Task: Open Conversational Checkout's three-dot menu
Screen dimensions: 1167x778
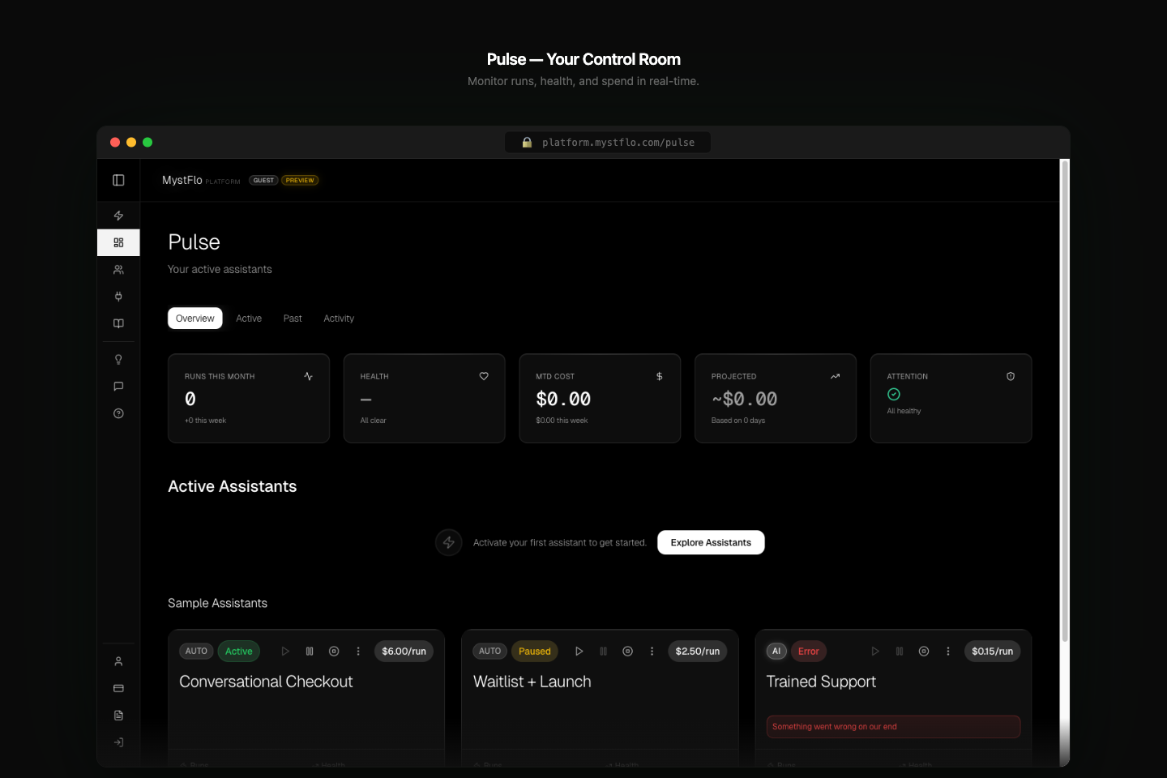Action: (x=358, y=651)
